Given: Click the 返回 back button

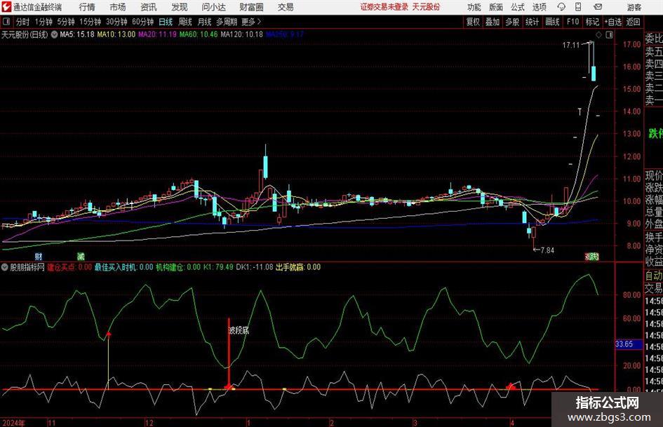Looking at the screenshot, I should [633, 22].
